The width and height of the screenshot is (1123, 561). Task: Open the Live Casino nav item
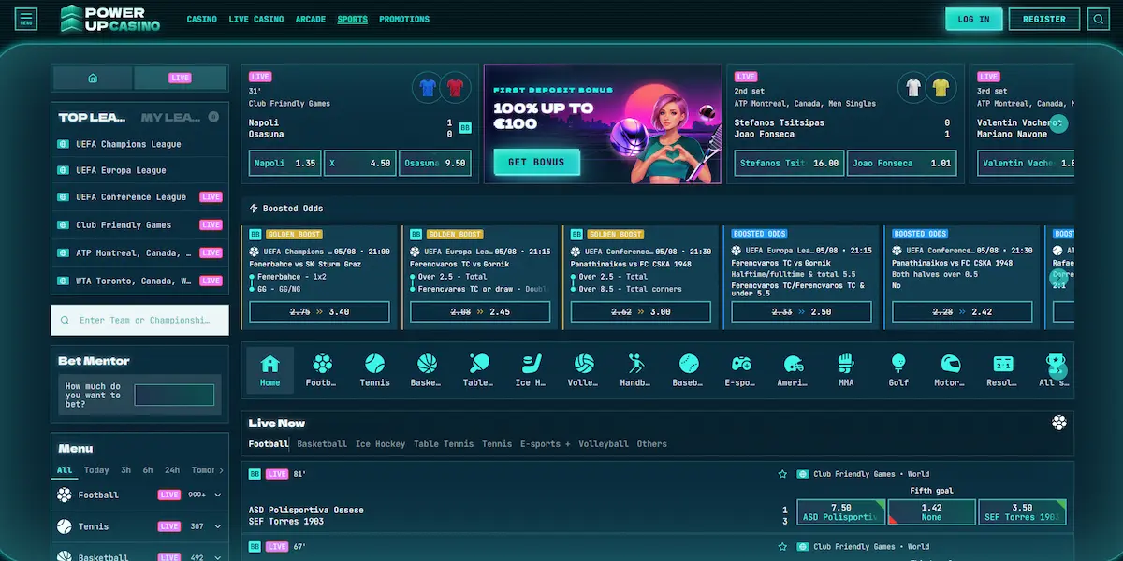255,20
